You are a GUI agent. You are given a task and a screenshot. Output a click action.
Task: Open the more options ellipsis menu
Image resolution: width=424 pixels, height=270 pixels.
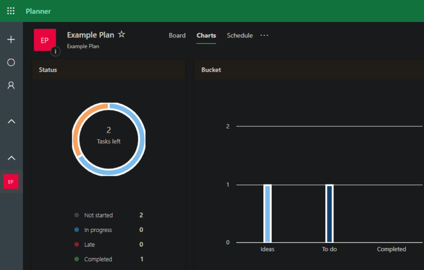264,35
